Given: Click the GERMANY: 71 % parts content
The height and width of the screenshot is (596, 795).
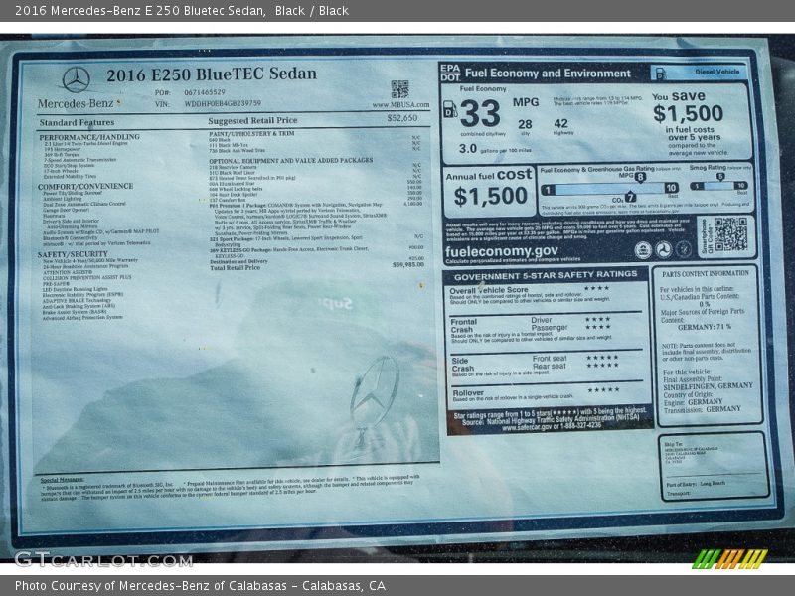Looking at the screenshot, I should pyautogui.click(x=705, y=328).
